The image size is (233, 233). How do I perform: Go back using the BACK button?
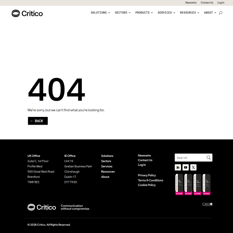(x=38, y=121)
